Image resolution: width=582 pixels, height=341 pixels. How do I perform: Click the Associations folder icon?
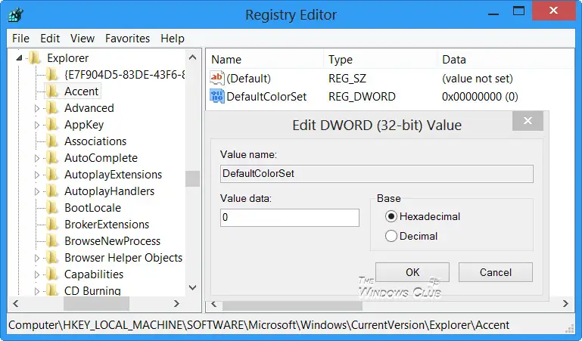tap(52, 141)
